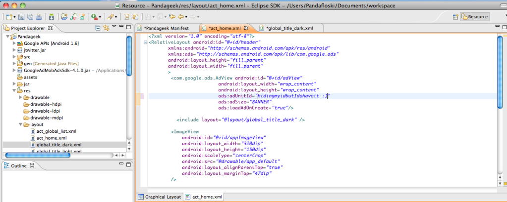This screenshot has width=507, height=202.
Task: Click the Open Perspective icon beside Resource
Action: tap(455, 17)
